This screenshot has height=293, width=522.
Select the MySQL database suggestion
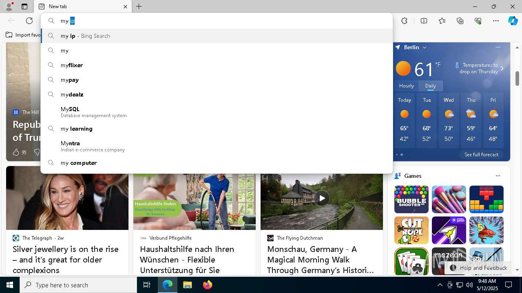217,112
